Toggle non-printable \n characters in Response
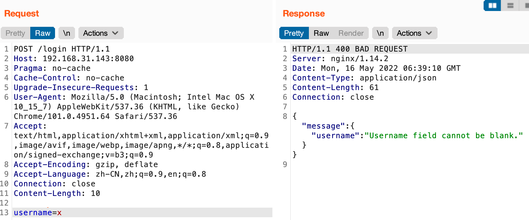The width and height of the screenshot is (529, 220). pos(380,33)
